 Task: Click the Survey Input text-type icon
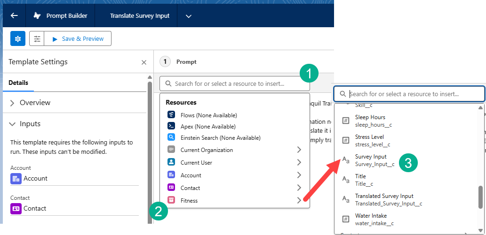pos(346,160)
